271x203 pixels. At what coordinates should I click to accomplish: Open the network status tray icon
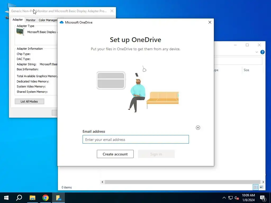tap(231, 198)
